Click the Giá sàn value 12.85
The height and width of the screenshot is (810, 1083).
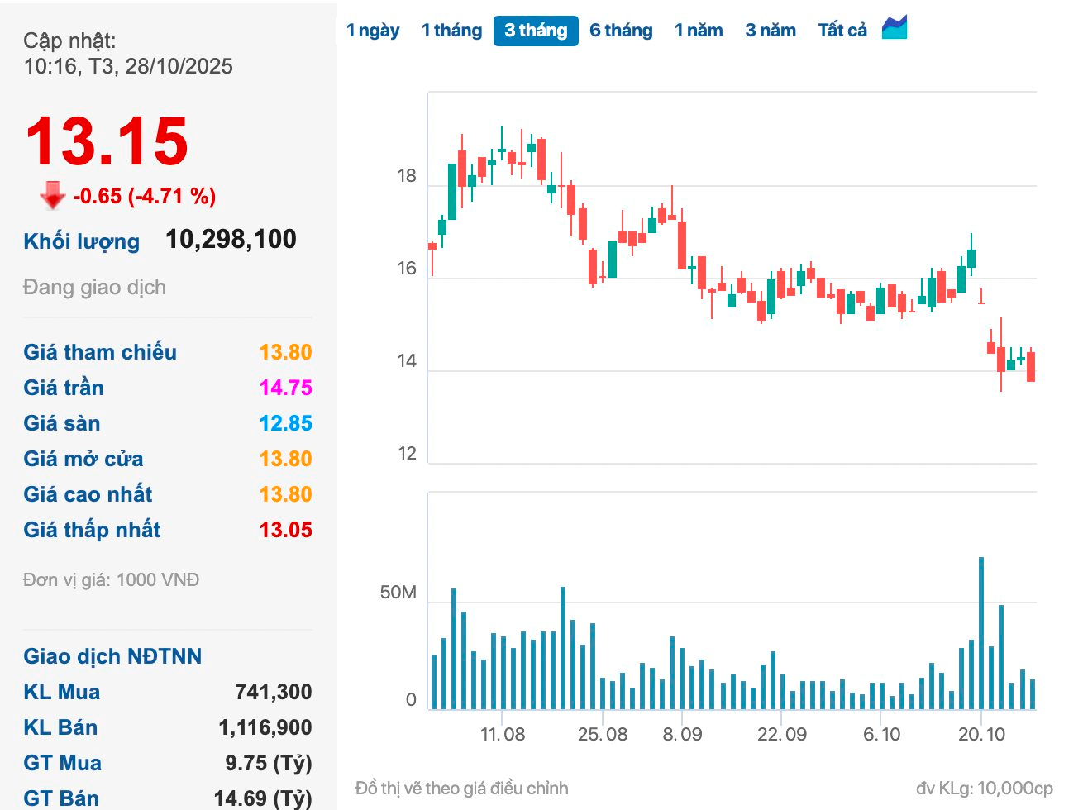point(285,423)
